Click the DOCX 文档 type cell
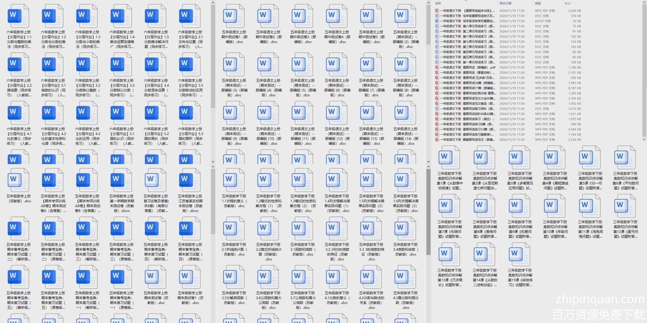Image resolution: width=647 pixels, height=323 pixels. (543, 21)
